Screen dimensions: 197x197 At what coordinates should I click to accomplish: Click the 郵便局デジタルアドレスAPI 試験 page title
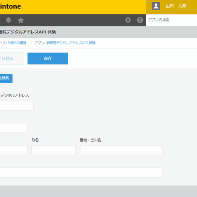click(28, 32)
